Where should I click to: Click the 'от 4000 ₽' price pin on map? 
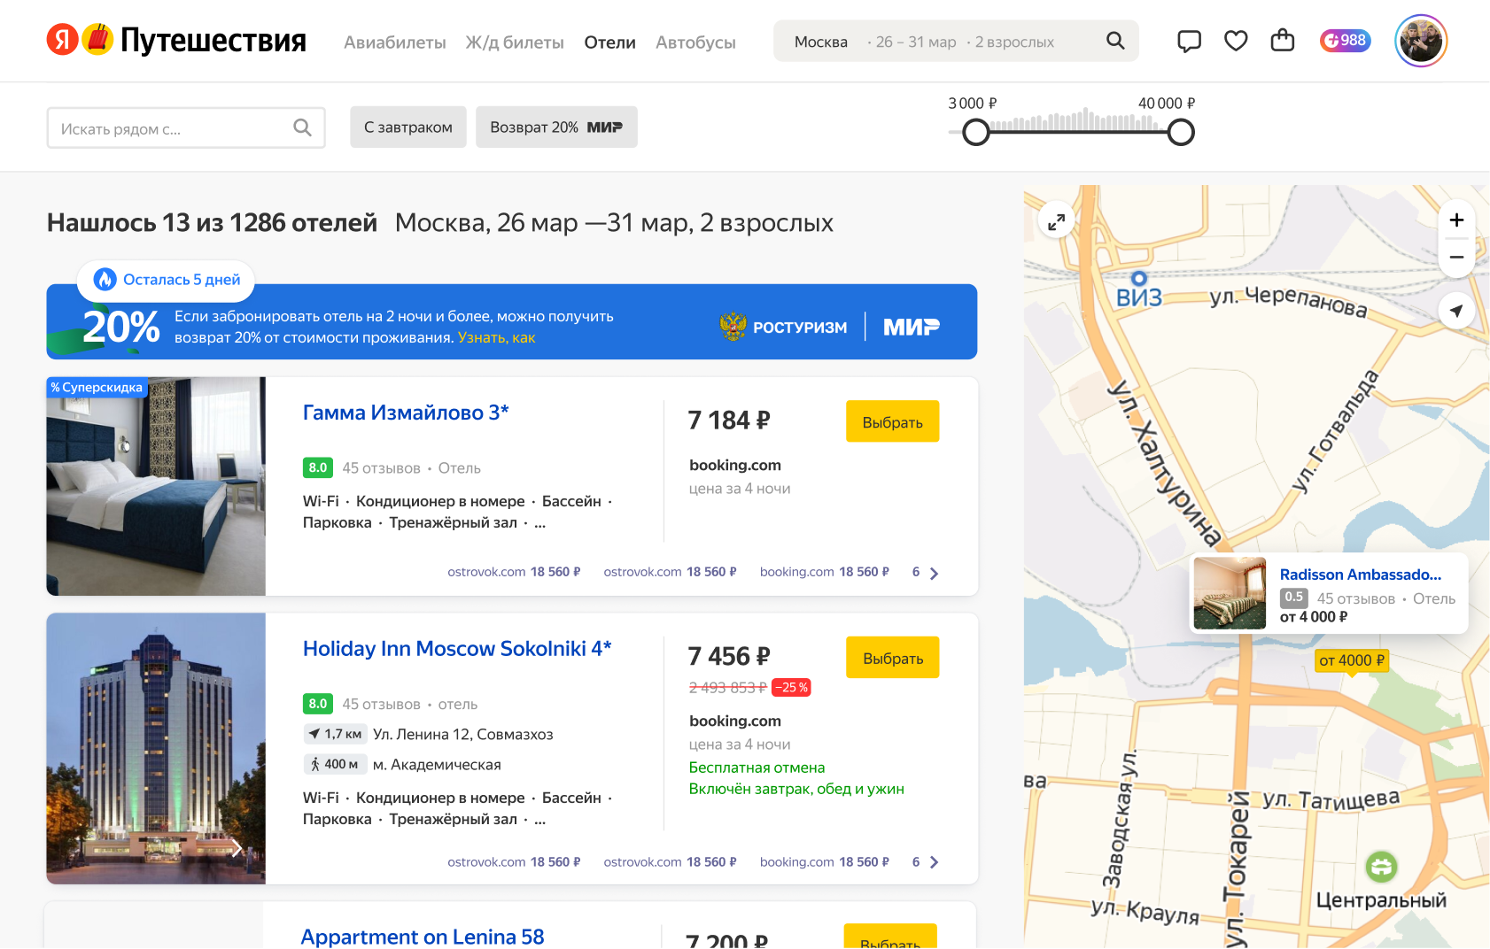click(x=1352, y=660)
